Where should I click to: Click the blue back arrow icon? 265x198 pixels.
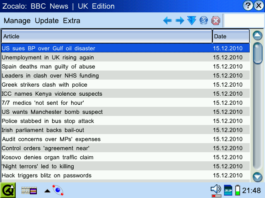point(167,21)
